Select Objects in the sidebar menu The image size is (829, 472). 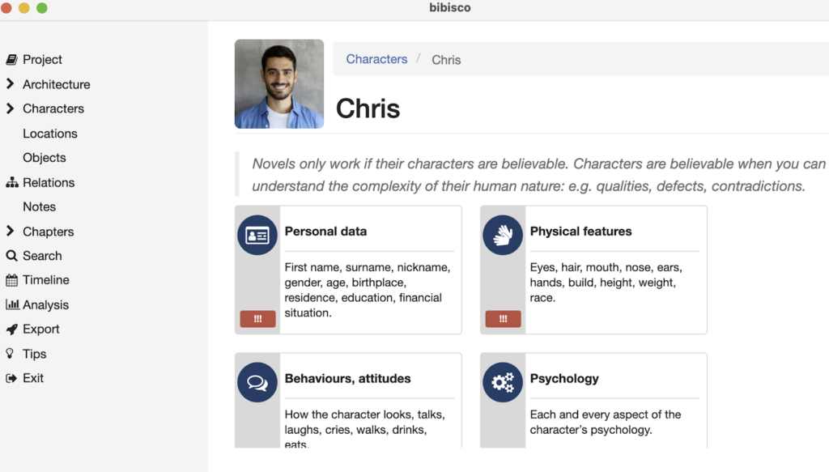click(45, 158)
